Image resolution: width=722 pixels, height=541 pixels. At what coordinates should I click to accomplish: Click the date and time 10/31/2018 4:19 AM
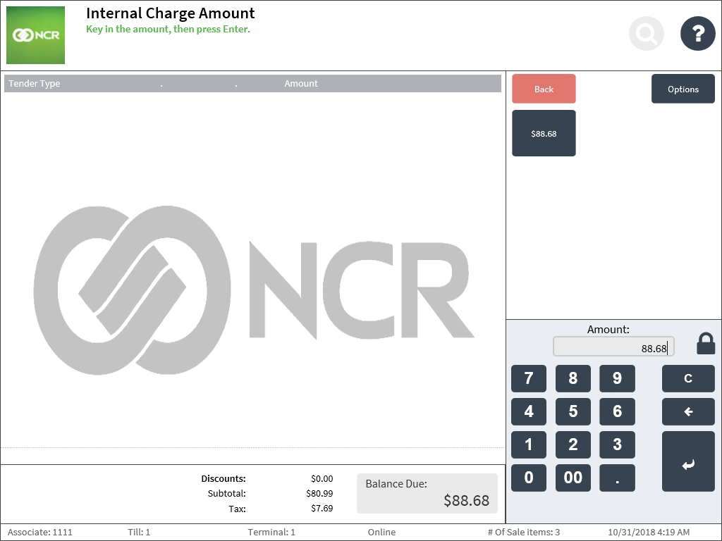click(649, 533)
